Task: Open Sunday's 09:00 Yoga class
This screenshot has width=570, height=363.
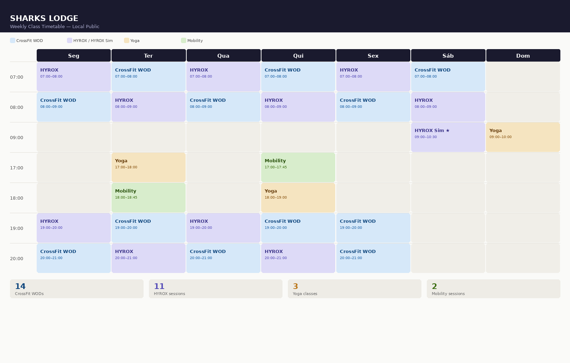Action: 523,137
